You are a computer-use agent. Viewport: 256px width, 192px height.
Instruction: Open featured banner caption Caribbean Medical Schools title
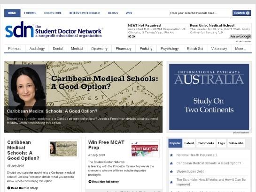[x=52, y=111]
